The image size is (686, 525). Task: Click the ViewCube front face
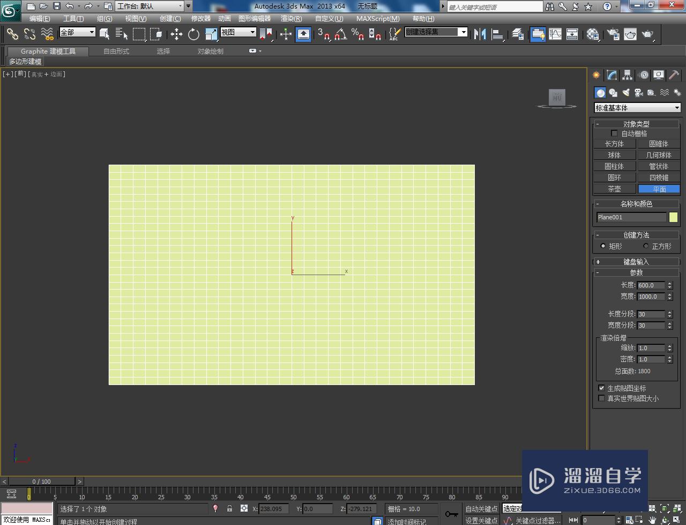[557, 97]
